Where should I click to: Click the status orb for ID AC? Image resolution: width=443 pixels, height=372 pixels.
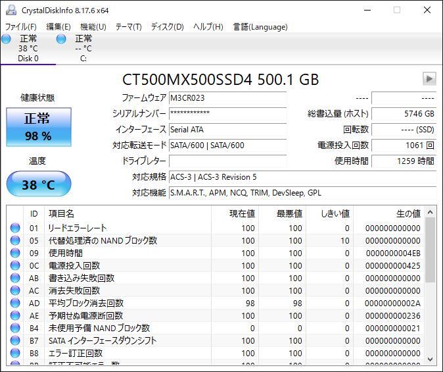15,290
